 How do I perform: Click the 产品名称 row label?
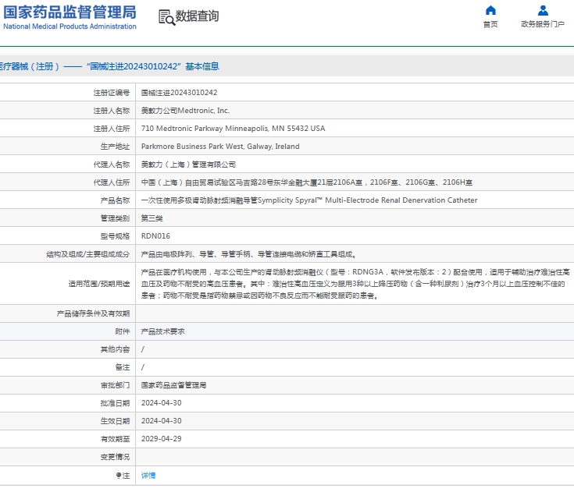coord(116,200)
